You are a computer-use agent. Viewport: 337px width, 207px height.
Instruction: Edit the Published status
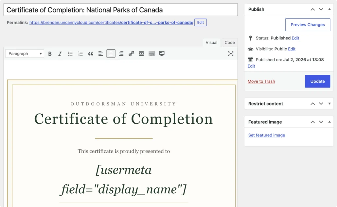point(295,38)
